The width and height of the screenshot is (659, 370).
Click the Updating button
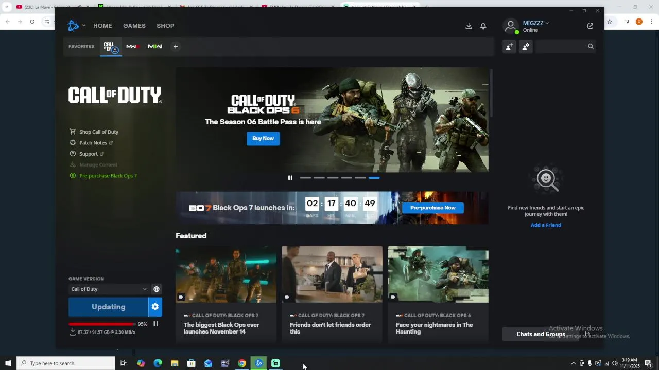coord(108,307)
